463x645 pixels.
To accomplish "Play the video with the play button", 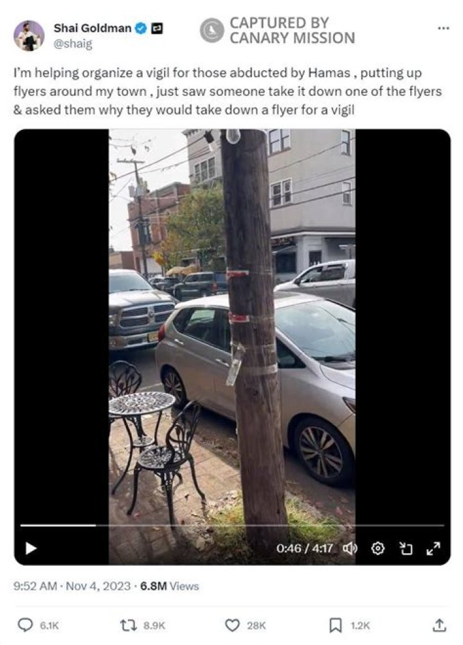I will pos(31,549).
